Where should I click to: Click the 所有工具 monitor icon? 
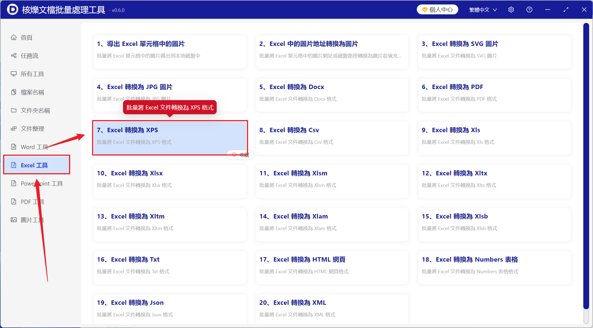click(14, 74)
